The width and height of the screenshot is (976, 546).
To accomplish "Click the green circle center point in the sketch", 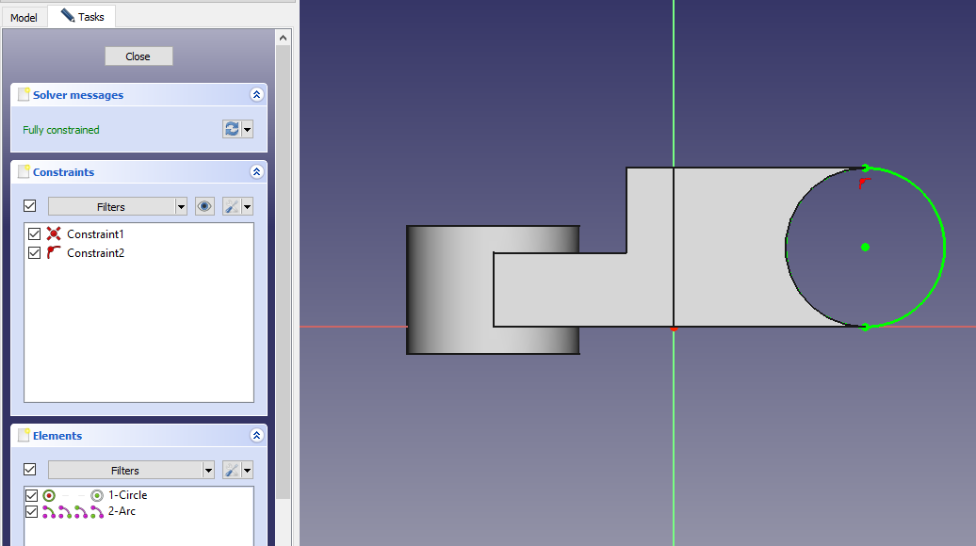I will [865, 247].
